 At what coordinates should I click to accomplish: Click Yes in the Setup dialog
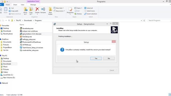pyautogui.click(x=96, y=58)
